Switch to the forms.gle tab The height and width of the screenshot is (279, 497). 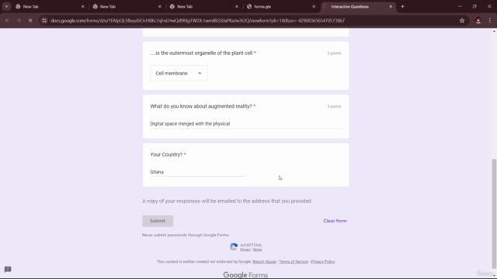280,6
